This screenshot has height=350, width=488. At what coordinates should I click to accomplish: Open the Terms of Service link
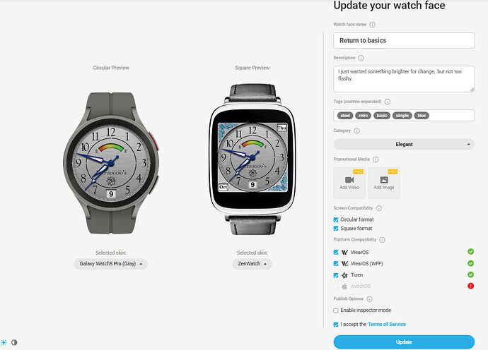[x=387, y=324]
